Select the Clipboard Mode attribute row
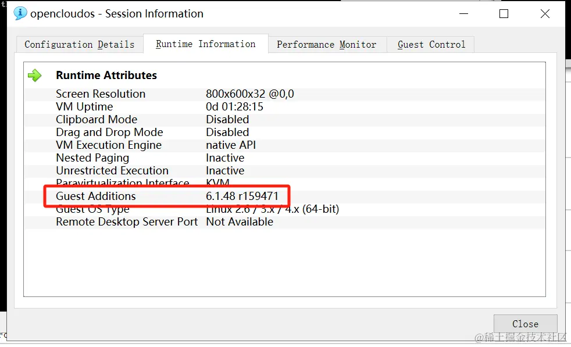 pos(97,120)
